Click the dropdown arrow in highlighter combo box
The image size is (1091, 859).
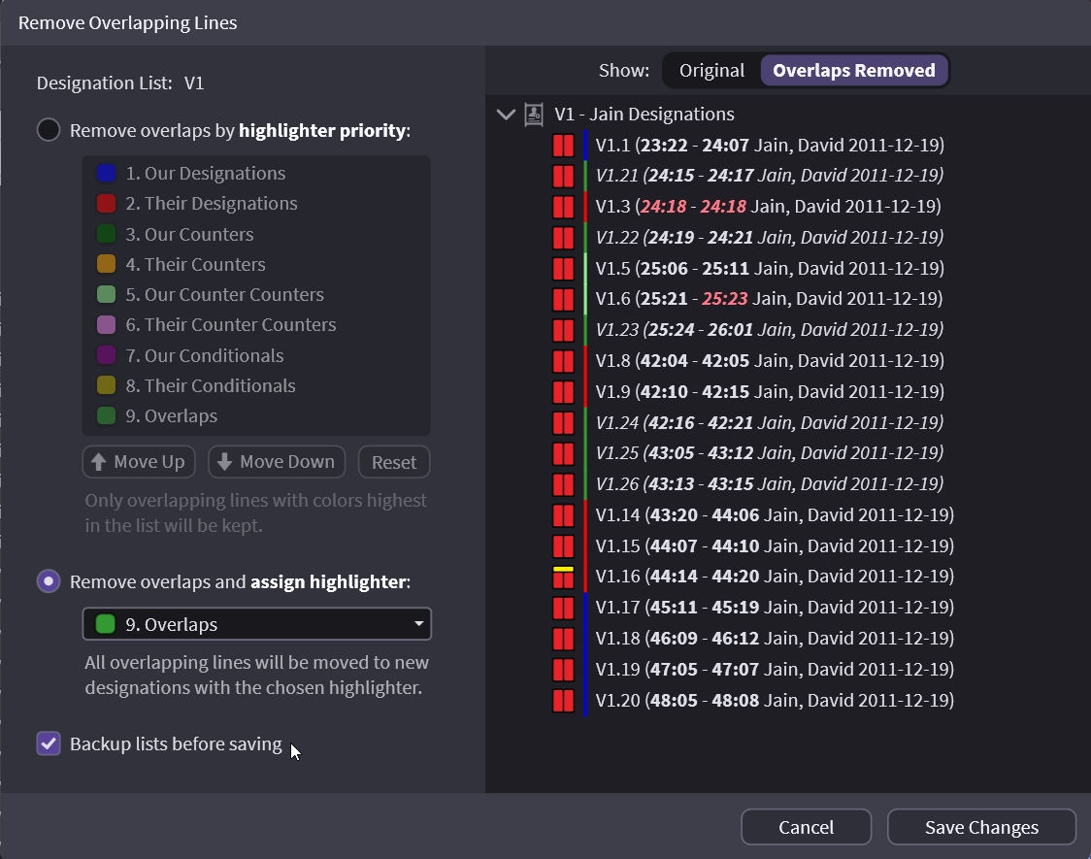click(418, 624)
